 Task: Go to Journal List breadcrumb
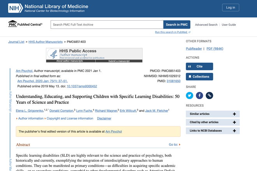[x=16, y=42]
